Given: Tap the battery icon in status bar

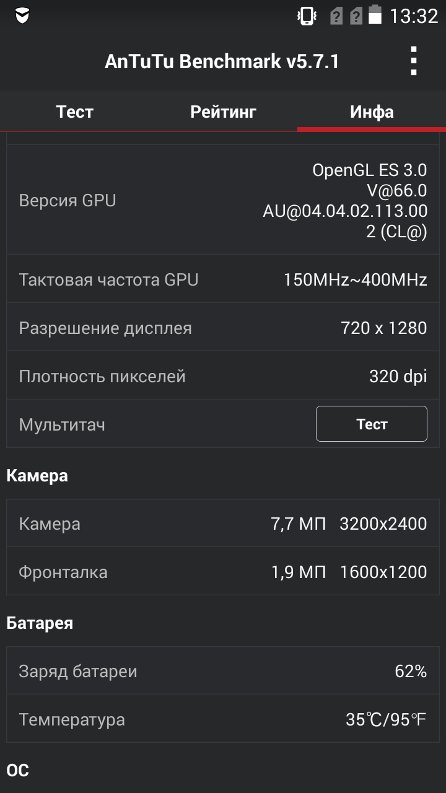Looking at the screenshot, I should pyautogui.click(x=375, y=15).
